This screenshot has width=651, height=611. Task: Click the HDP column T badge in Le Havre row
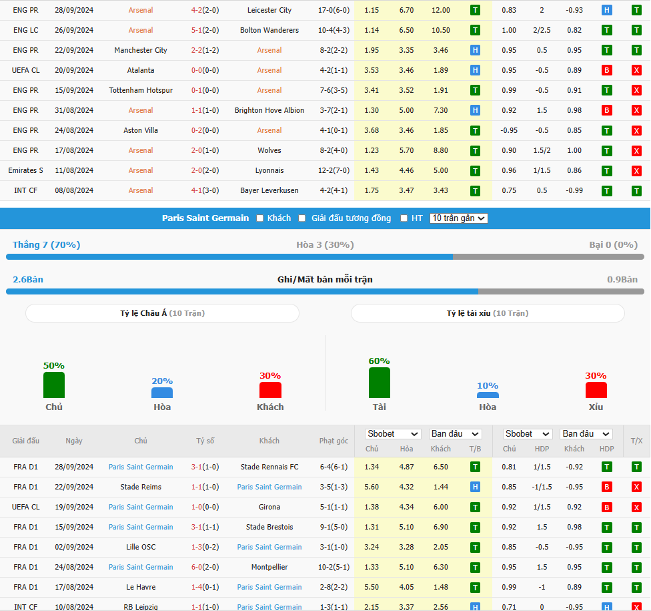606,587
